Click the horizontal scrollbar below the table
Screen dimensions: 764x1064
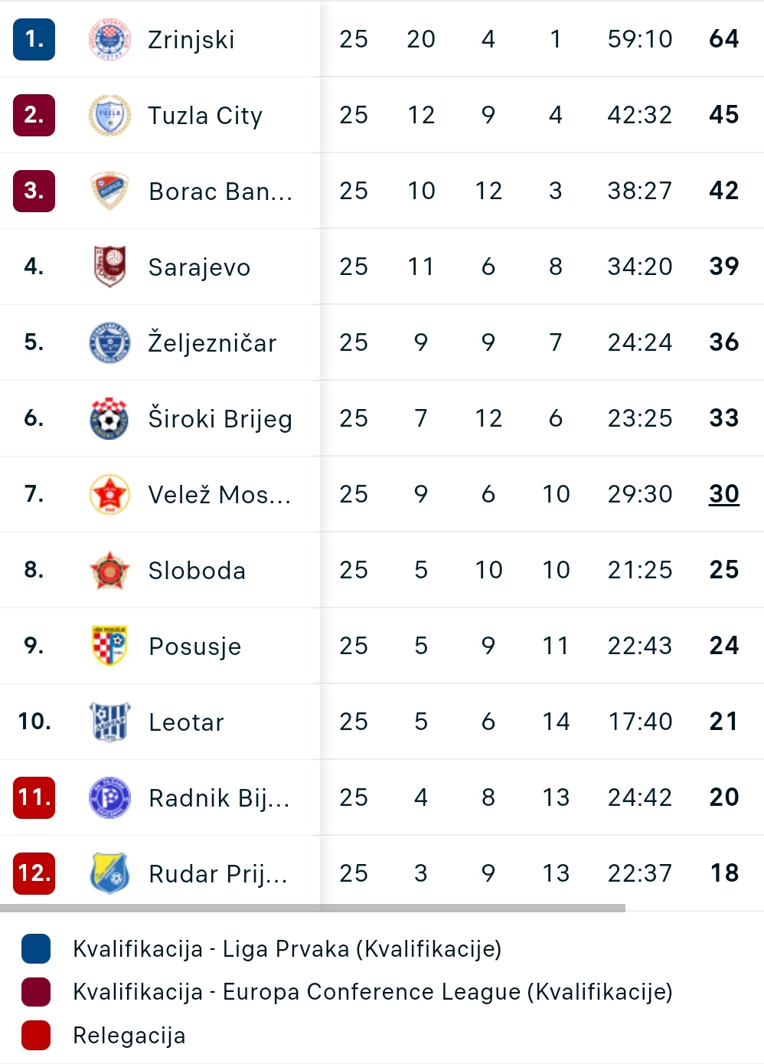312,908
